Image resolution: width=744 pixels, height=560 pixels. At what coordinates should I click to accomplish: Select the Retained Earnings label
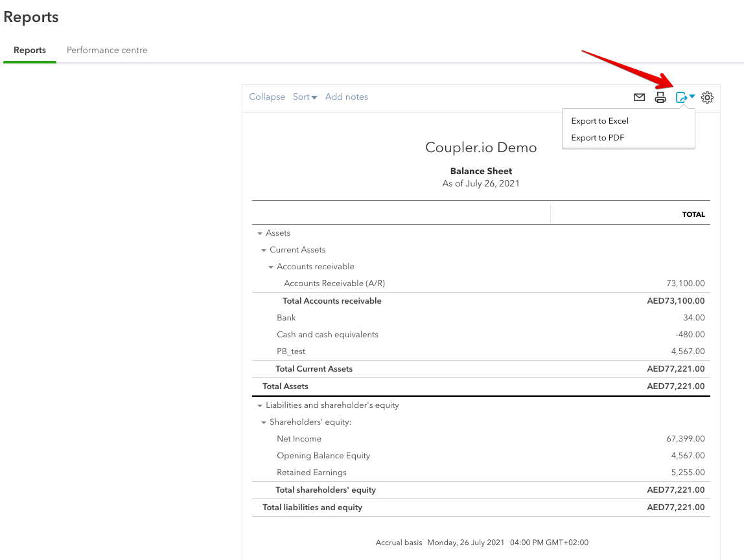click(311, 473)
